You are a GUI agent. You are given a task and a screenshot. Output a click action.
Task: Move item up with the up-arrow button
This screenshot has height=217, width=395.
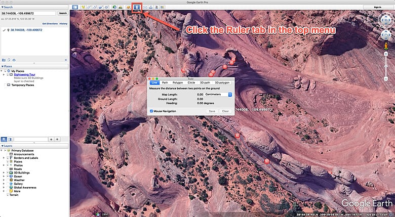51,139
